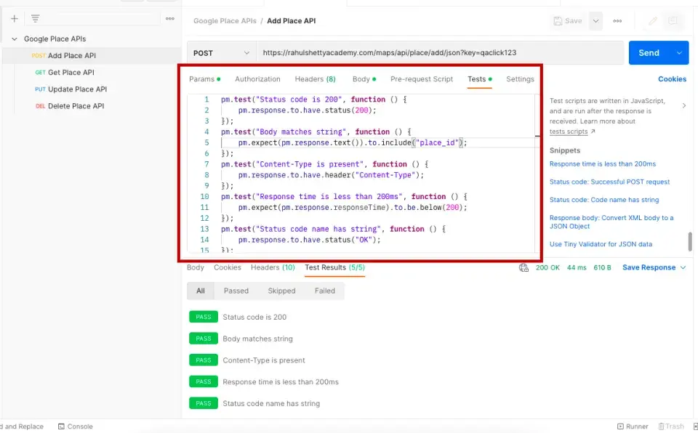Insert snippet Status code: Successful POST request

pos(609,182)
